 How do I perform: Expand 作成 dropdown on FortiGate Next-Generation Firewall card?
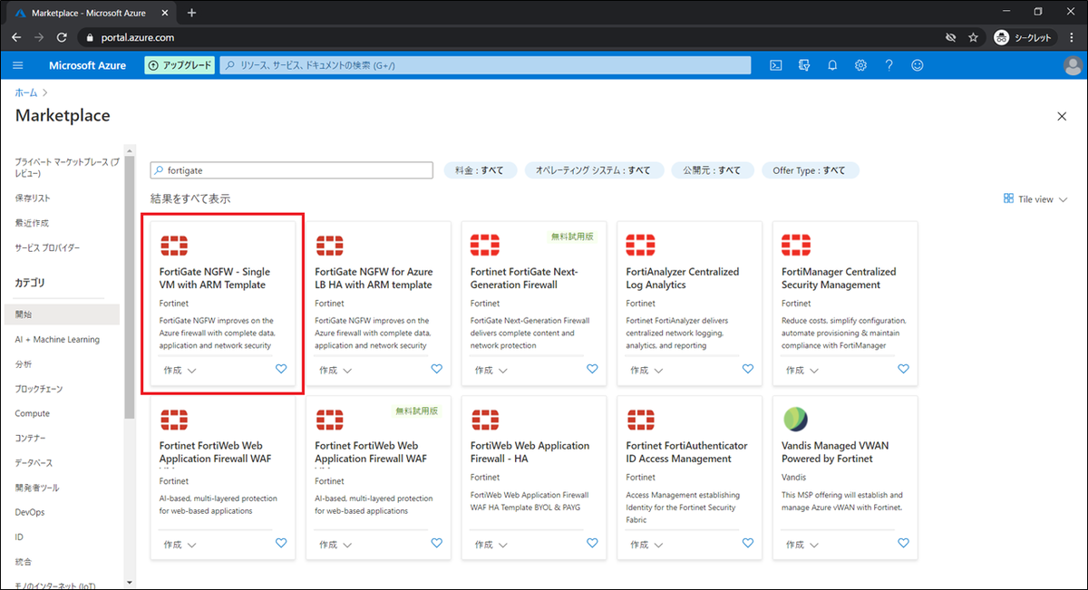[491, 370]
